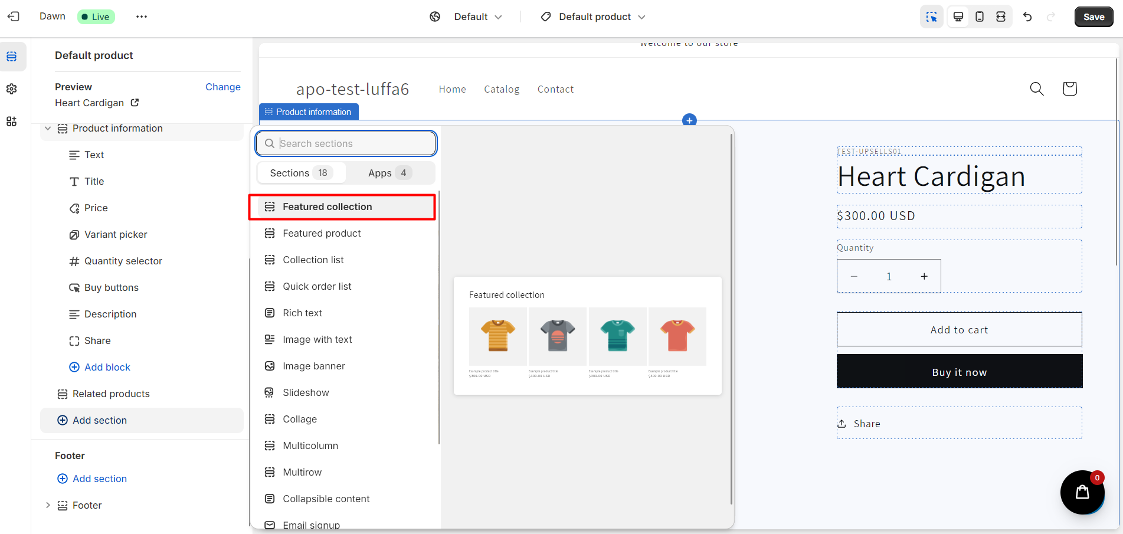Expand the Footer section tree item
Screen dimensions: 1123x534
click(x=48, y=505)
